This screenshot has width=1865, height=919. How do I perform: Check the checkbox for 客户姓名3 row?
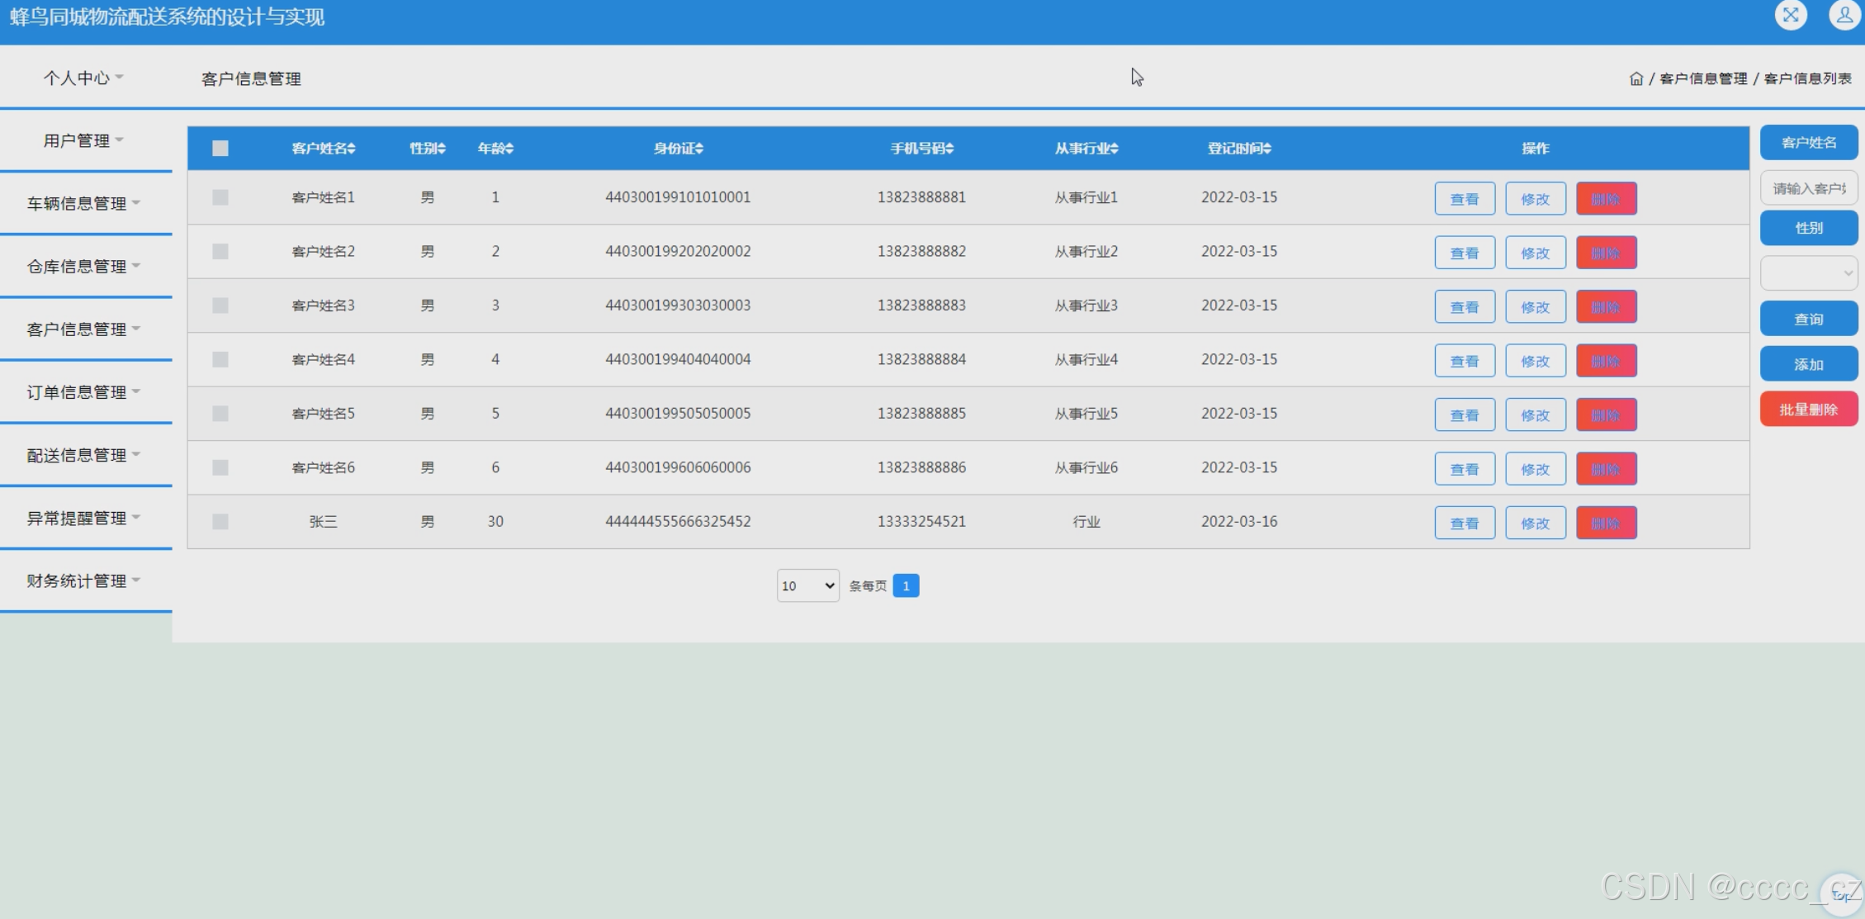point(220,306)
